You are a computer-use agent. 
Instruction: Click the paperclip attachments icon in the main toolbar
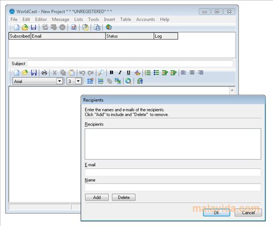85,27
